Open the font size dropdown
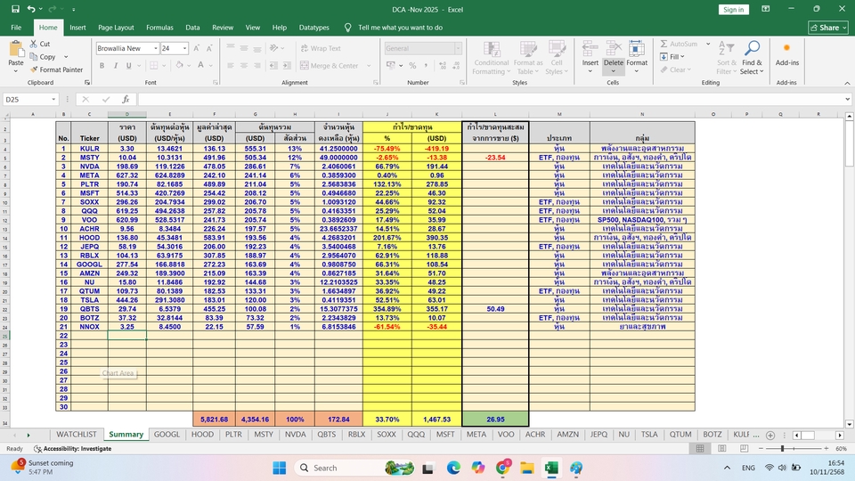The height and width of the screenshot is (481, 855). pyautogui.click(x=183, y=48)
